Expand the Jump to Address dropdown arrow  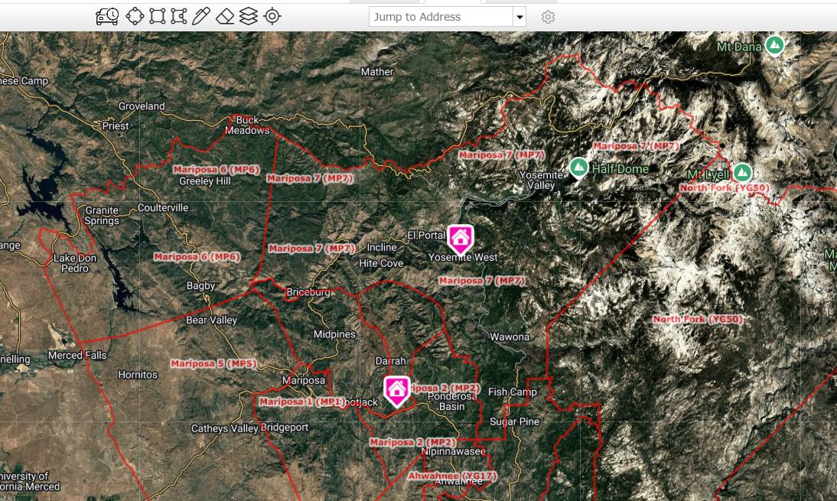tap(519, 17)
